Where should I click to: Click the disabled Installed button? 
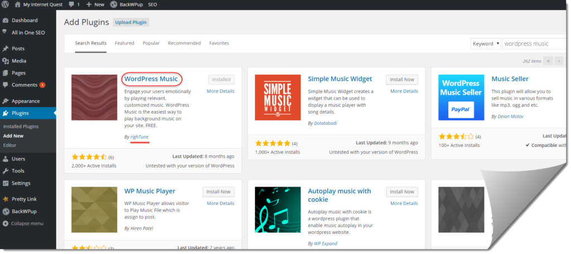(221, 79)
